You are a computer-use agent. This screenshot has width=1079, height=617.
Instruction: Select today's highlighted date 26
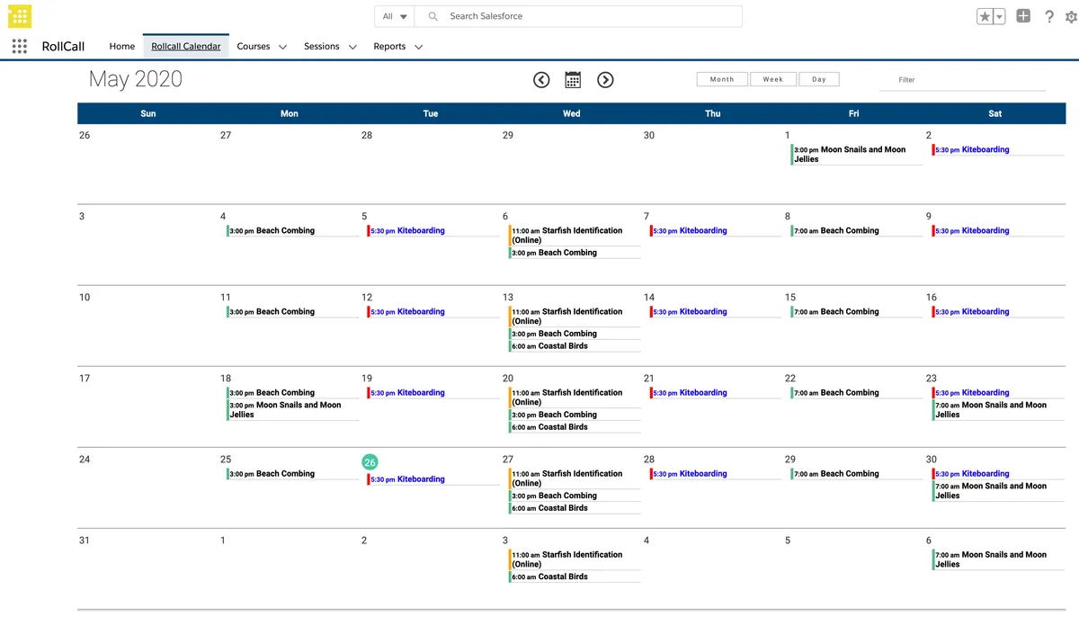[x=370, y=461]
